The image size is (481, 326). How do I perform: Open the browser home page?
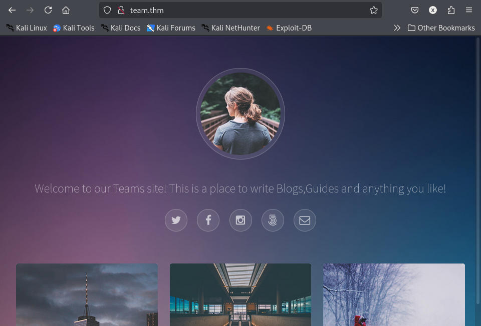(x=66, y=10)
